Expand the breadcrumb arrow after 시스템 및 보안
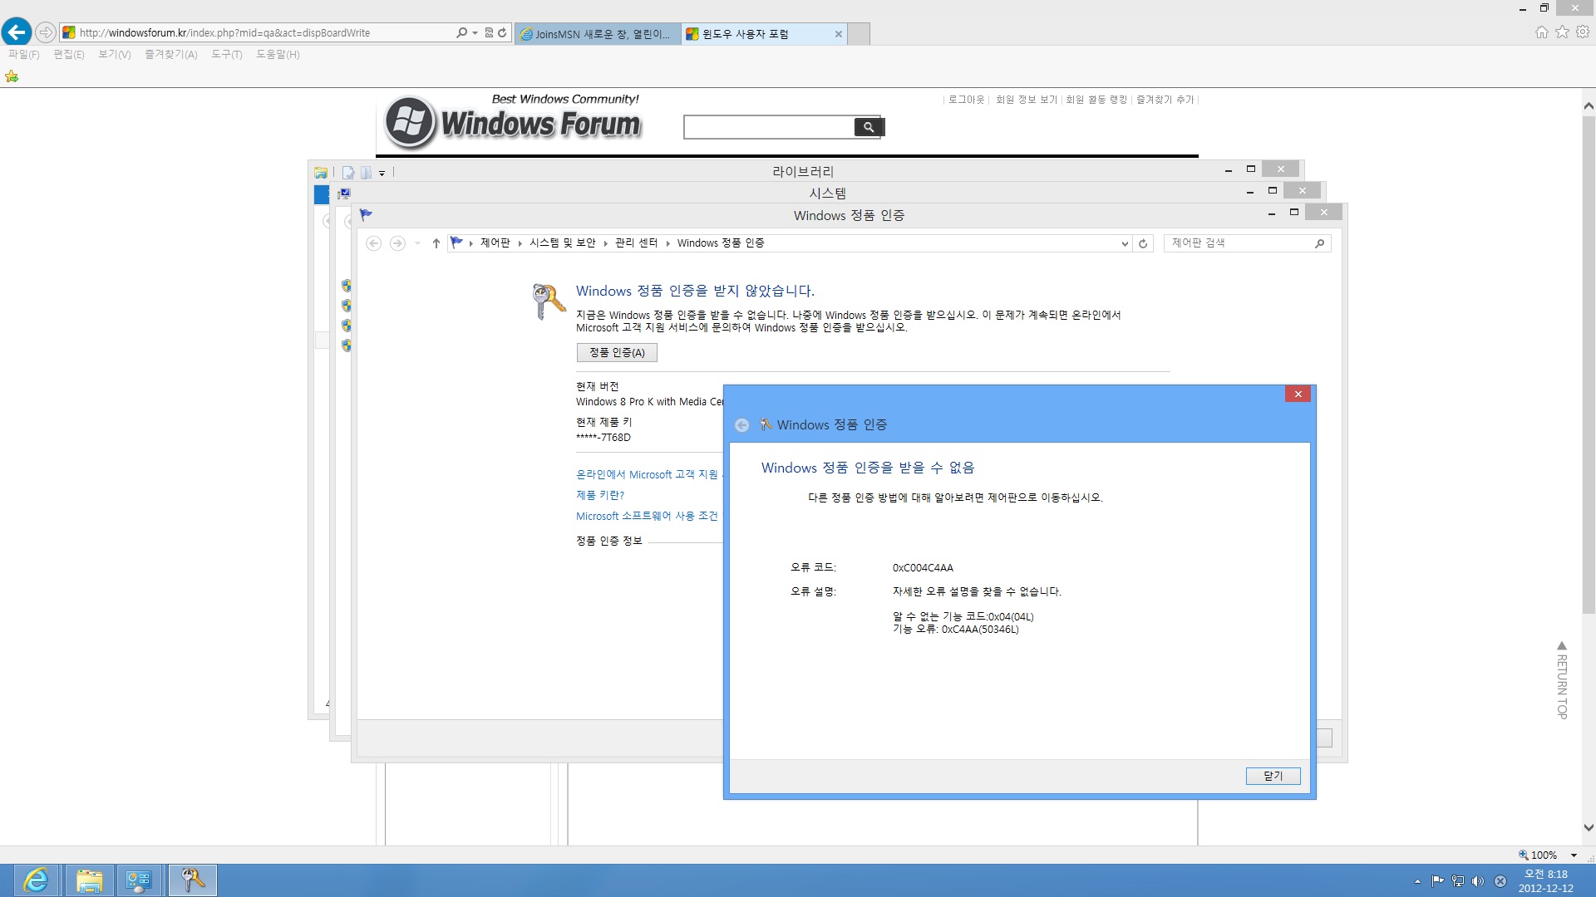Image resolution: width=1596 pixels, height=897 pixels. 605,243
